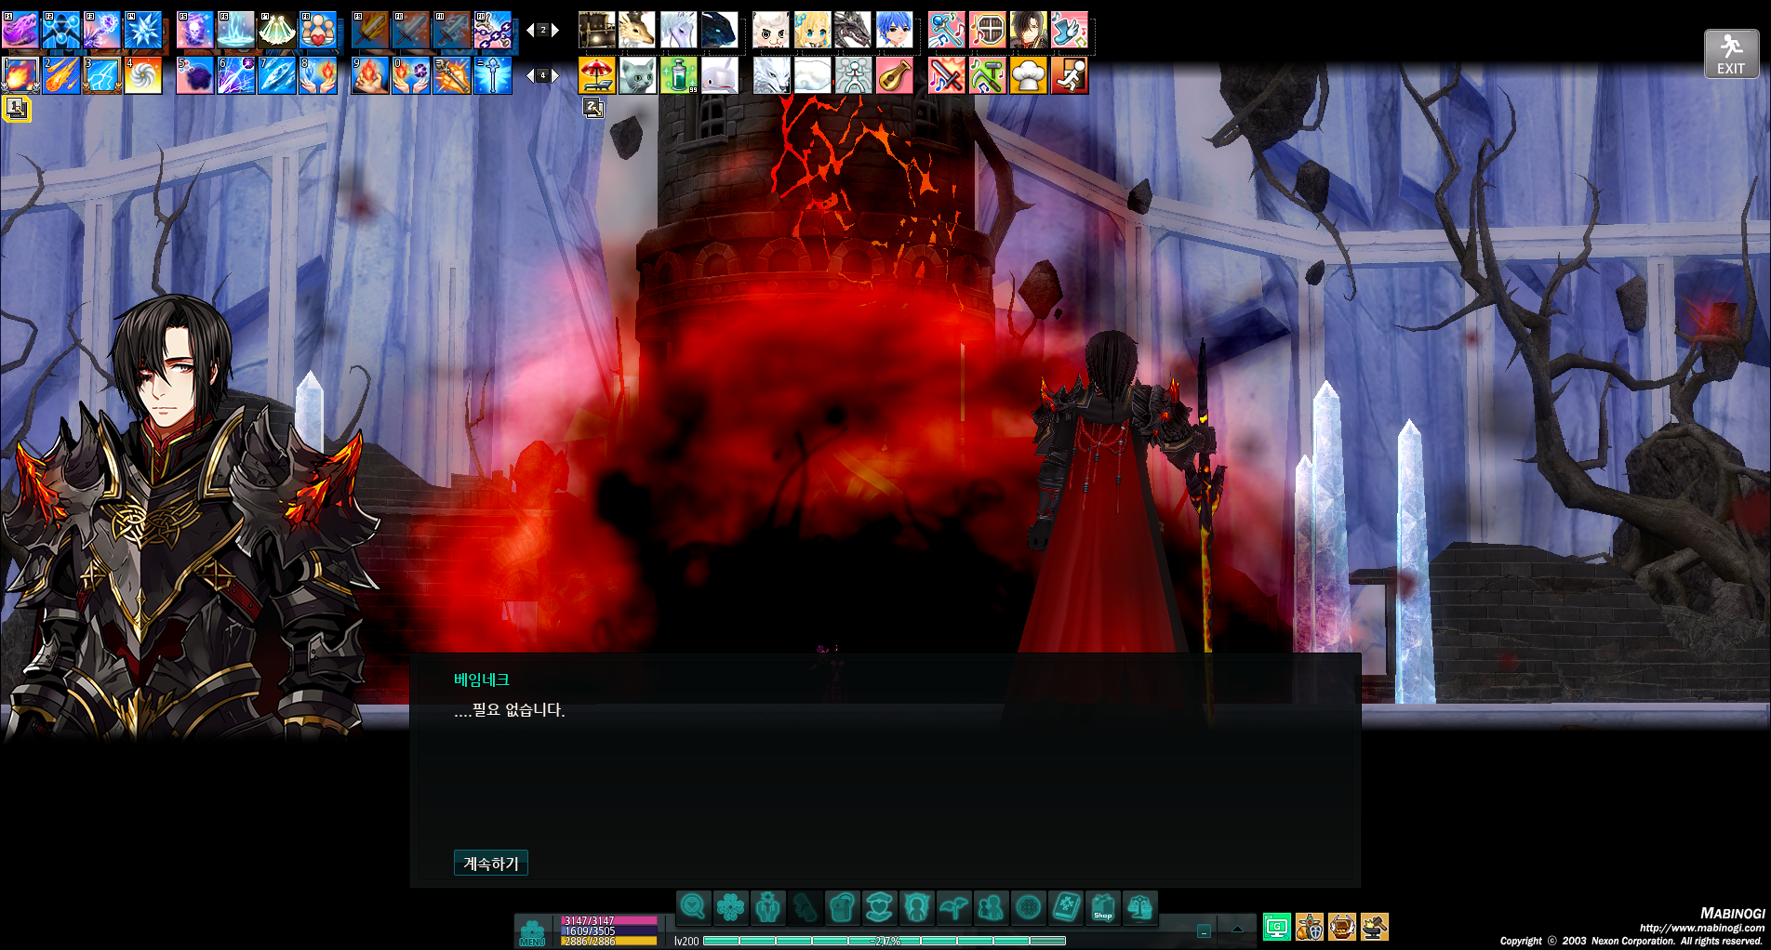
Task: Use the winged boot music skill
Action: (x=1069, y=30)
